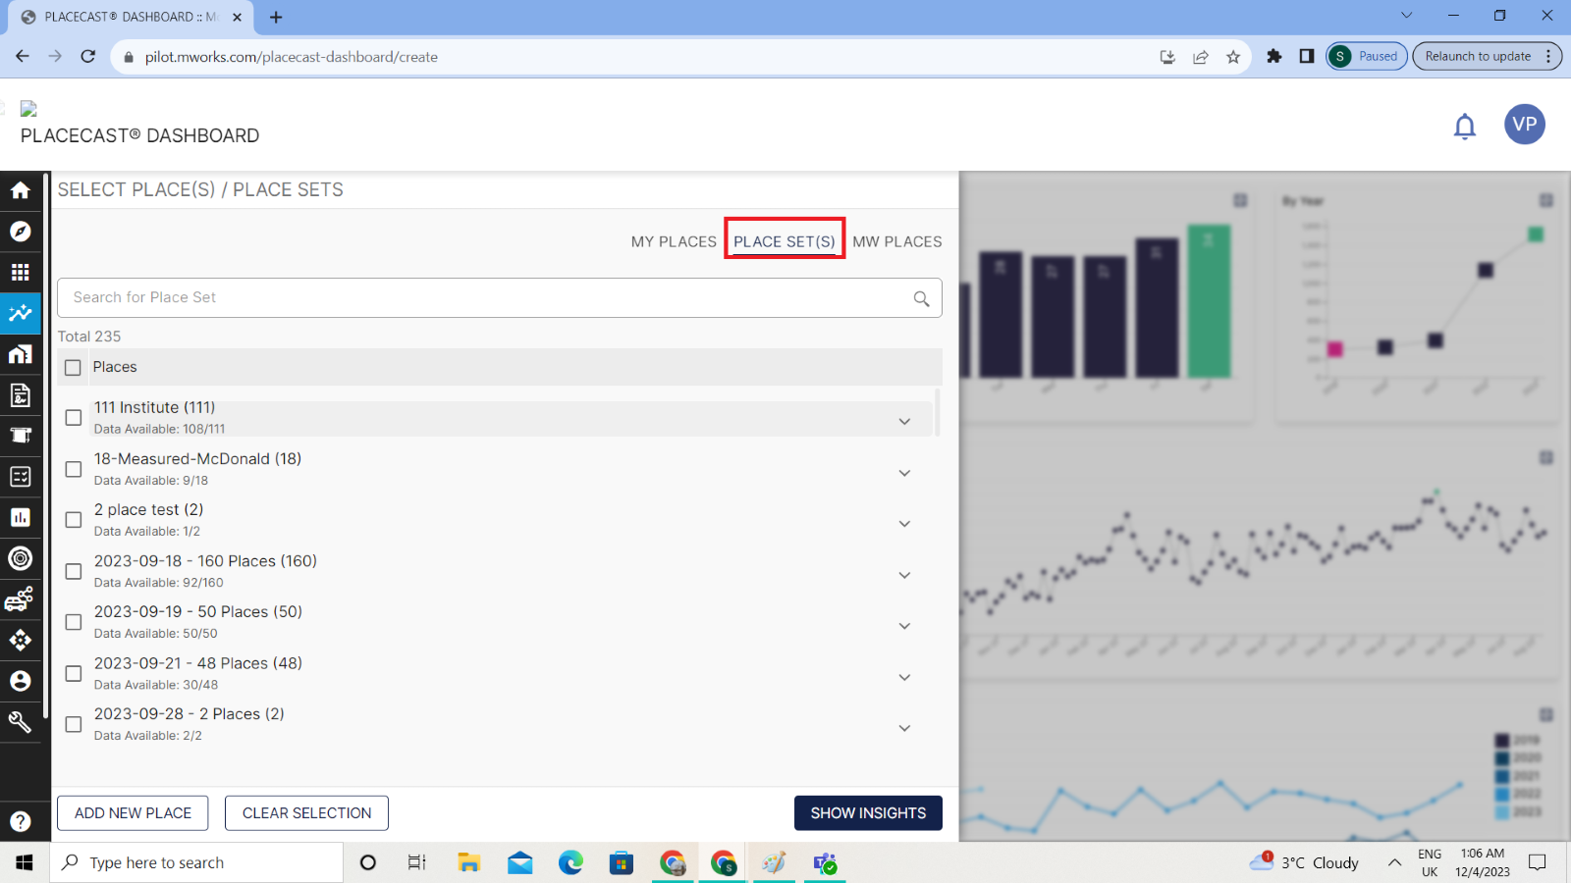Expand the 2 place test (2) row

pyautogui.click(x=904, y=524)
